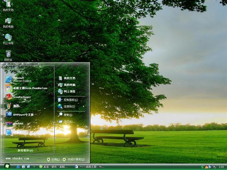The height and width of the screenshot is (170, 227).
Task: Open 网上邻居 desktop icon
Action: coord(8,39)
